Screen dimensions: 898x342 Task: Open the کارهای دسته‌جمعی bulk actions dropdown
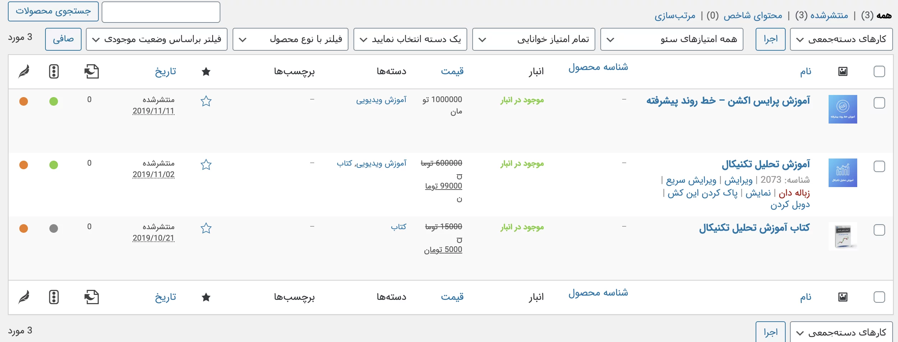[x=841, y=39]
